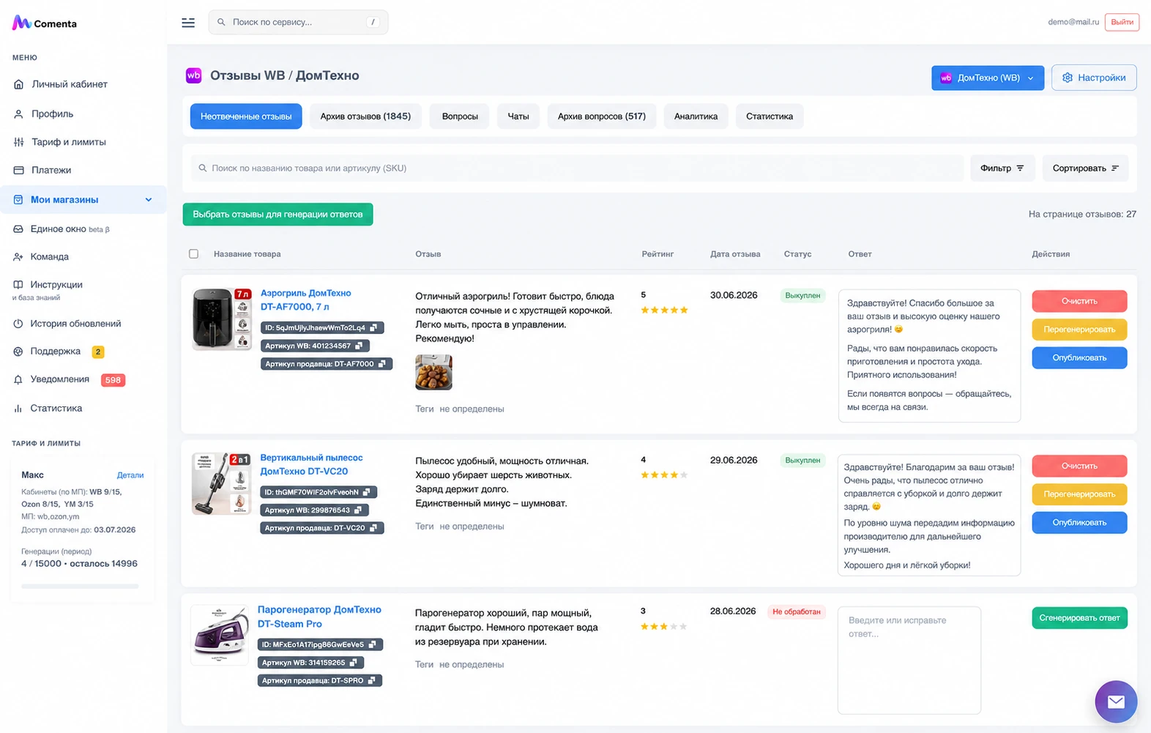Open the ДомТехно (WB) store dropdown
The height and width of the screenshot is (733, 1151).
pyautogui.click(x=988, y=78)
